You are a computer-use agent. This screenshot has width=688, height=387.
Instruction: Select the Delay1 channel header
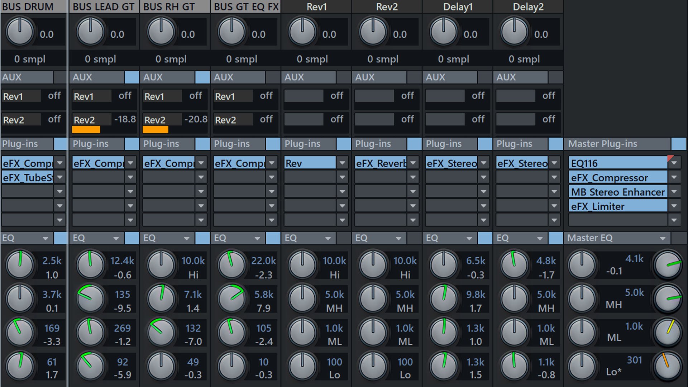click(x=458, y=6)
